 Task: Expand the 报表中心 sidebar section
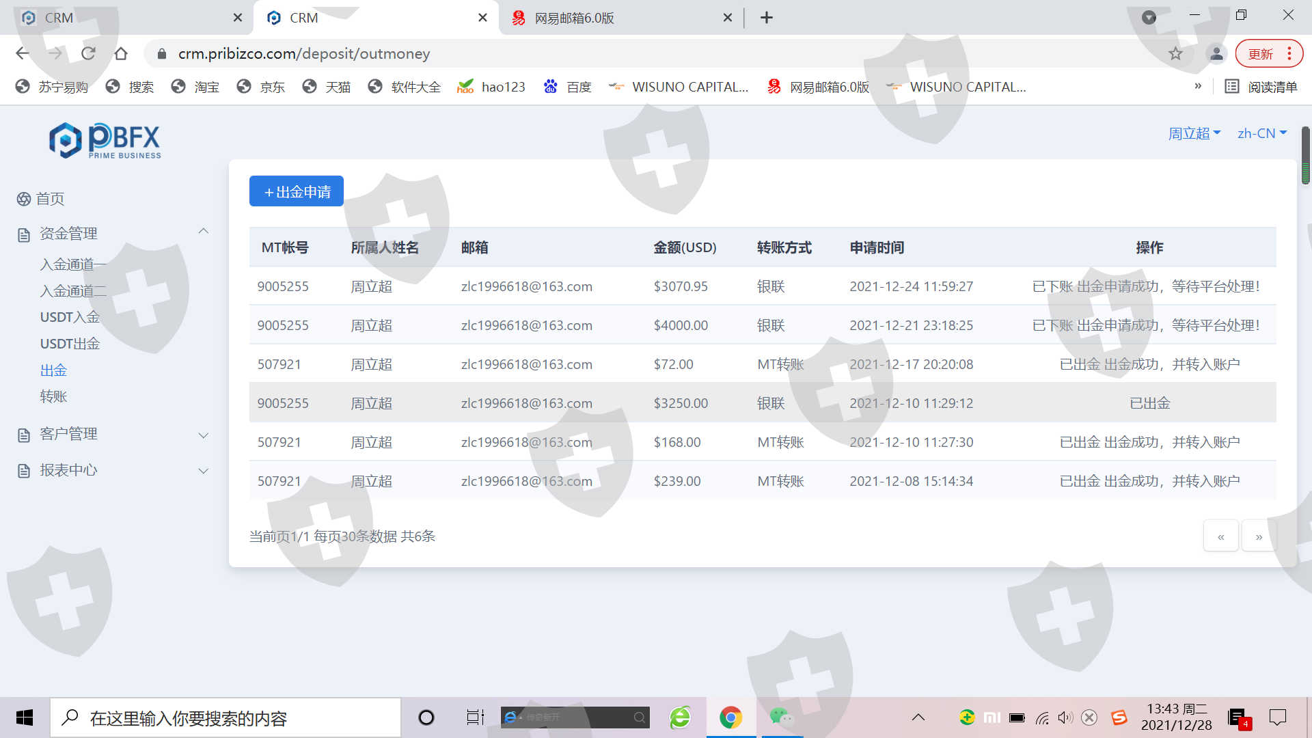[203, 471]
